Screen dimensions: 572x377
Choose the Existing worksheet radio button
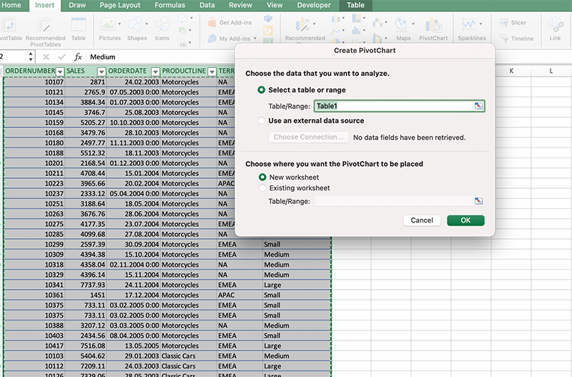[262, 188]
